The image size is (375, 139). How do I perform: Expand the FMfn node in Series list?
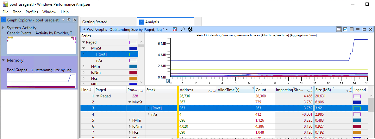click(84, 66)
